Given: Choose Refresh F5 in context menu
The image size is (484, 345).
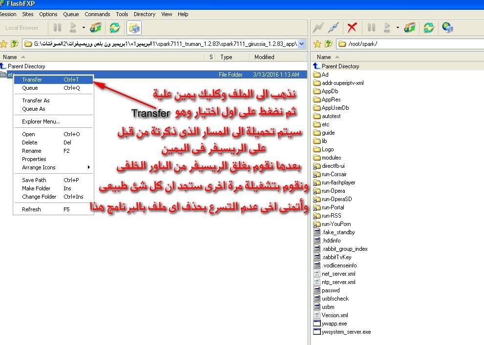Looking at the screenshot, I should [53, 209].
